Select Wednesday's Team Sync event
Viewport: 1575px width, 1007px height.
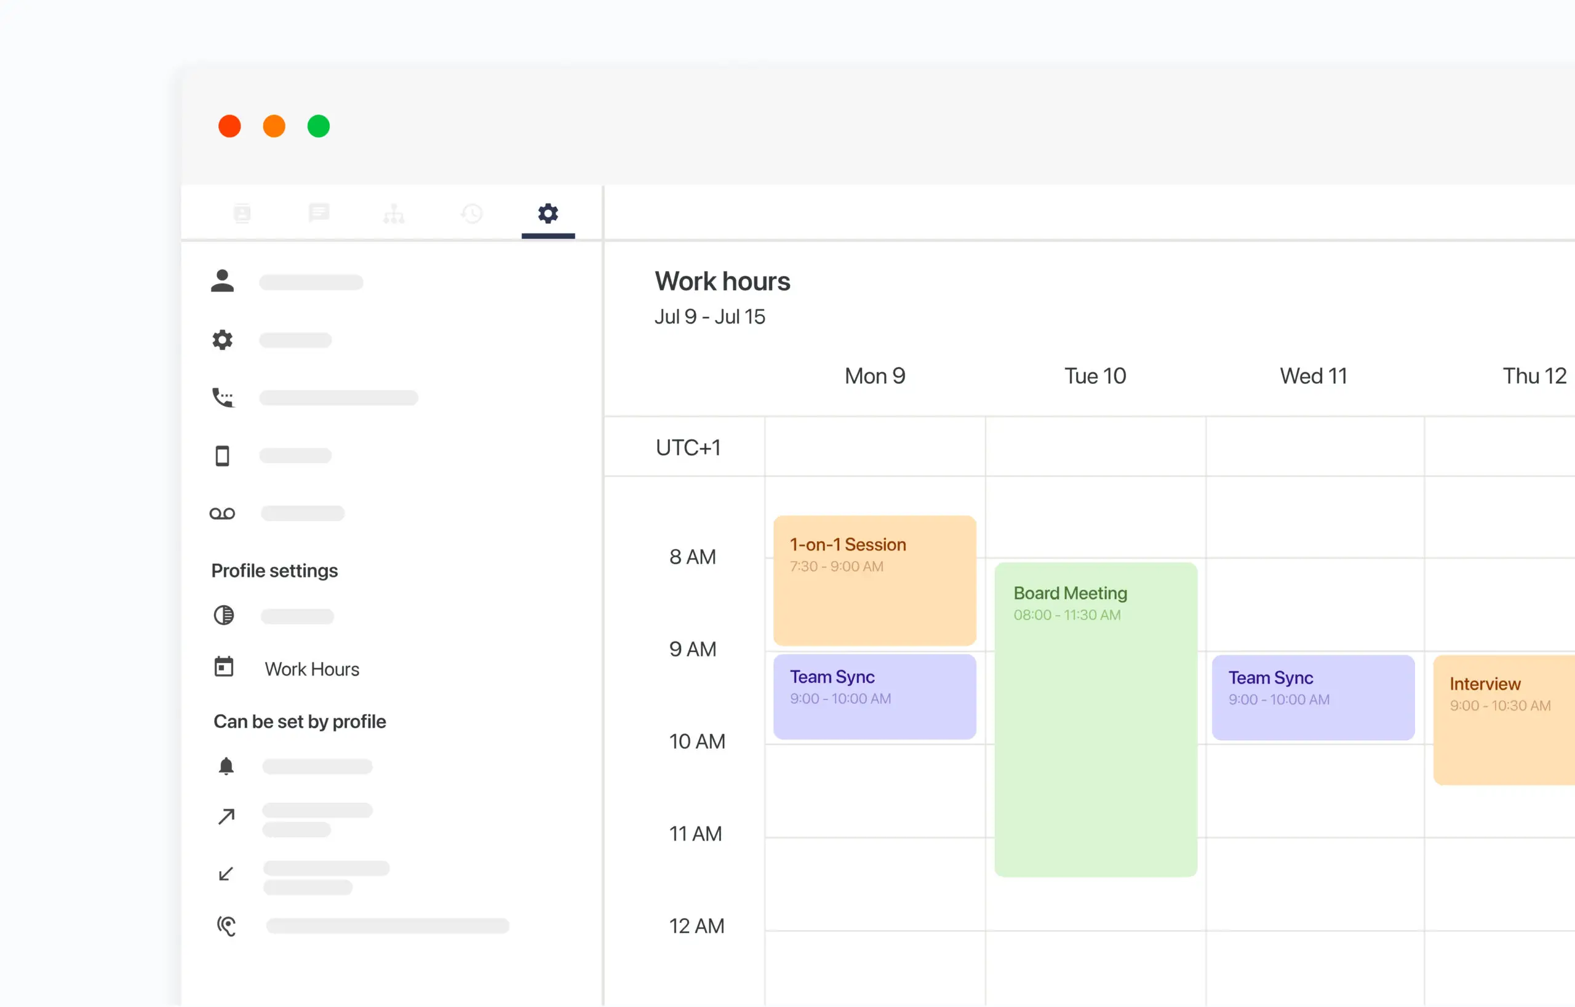(1313, 697)
